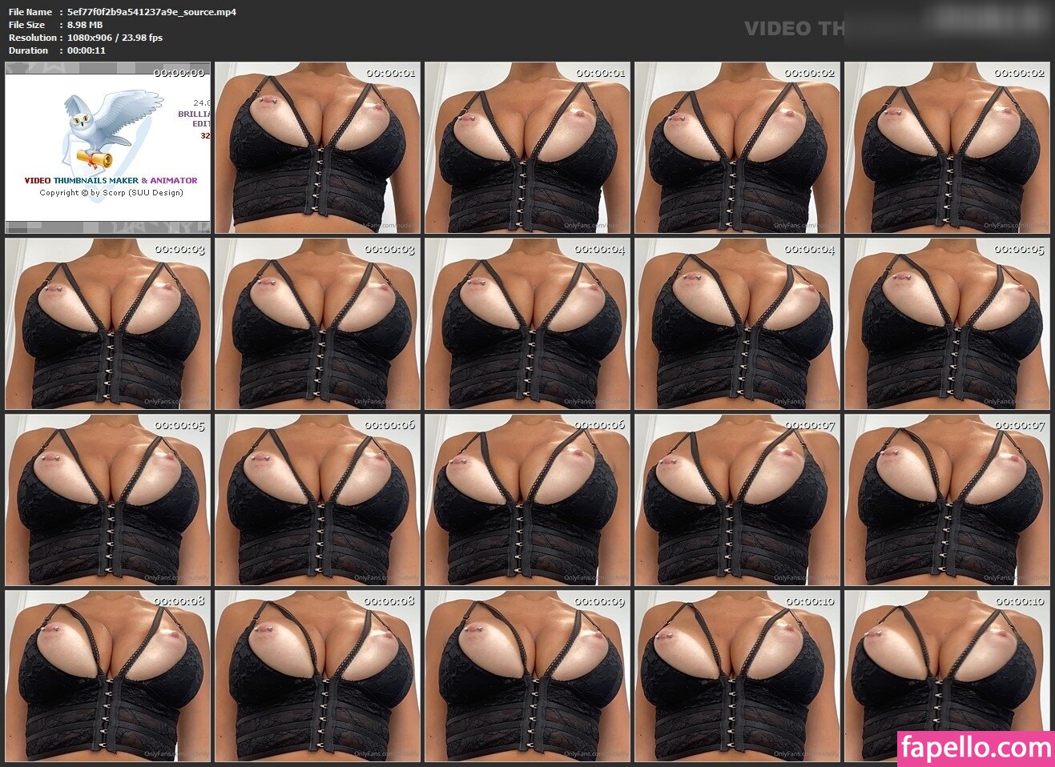The image size is (1055, 767).
Task: Select the thumbnail stamped 00:00:09
Action: [527, 677]
